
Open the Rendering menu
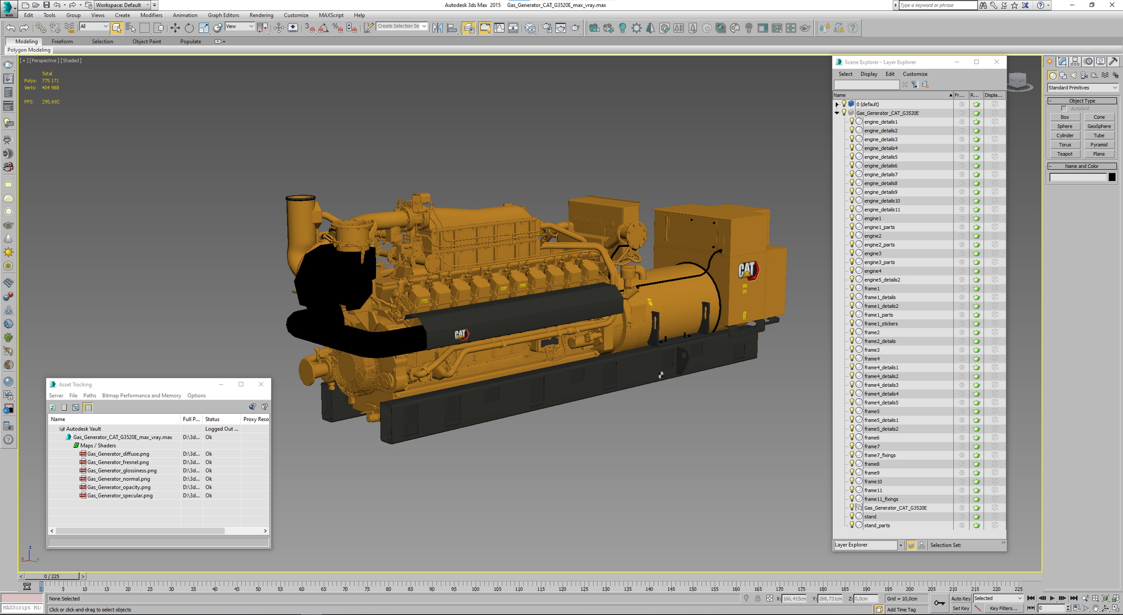click(261, 15)
